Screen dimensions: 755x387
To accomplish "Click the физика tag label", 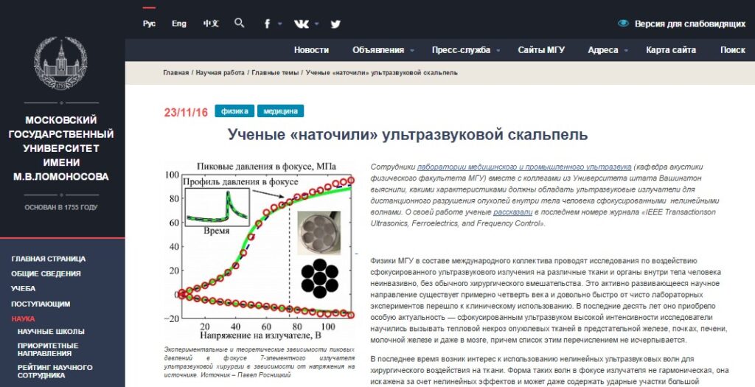I will coord(234,111).
